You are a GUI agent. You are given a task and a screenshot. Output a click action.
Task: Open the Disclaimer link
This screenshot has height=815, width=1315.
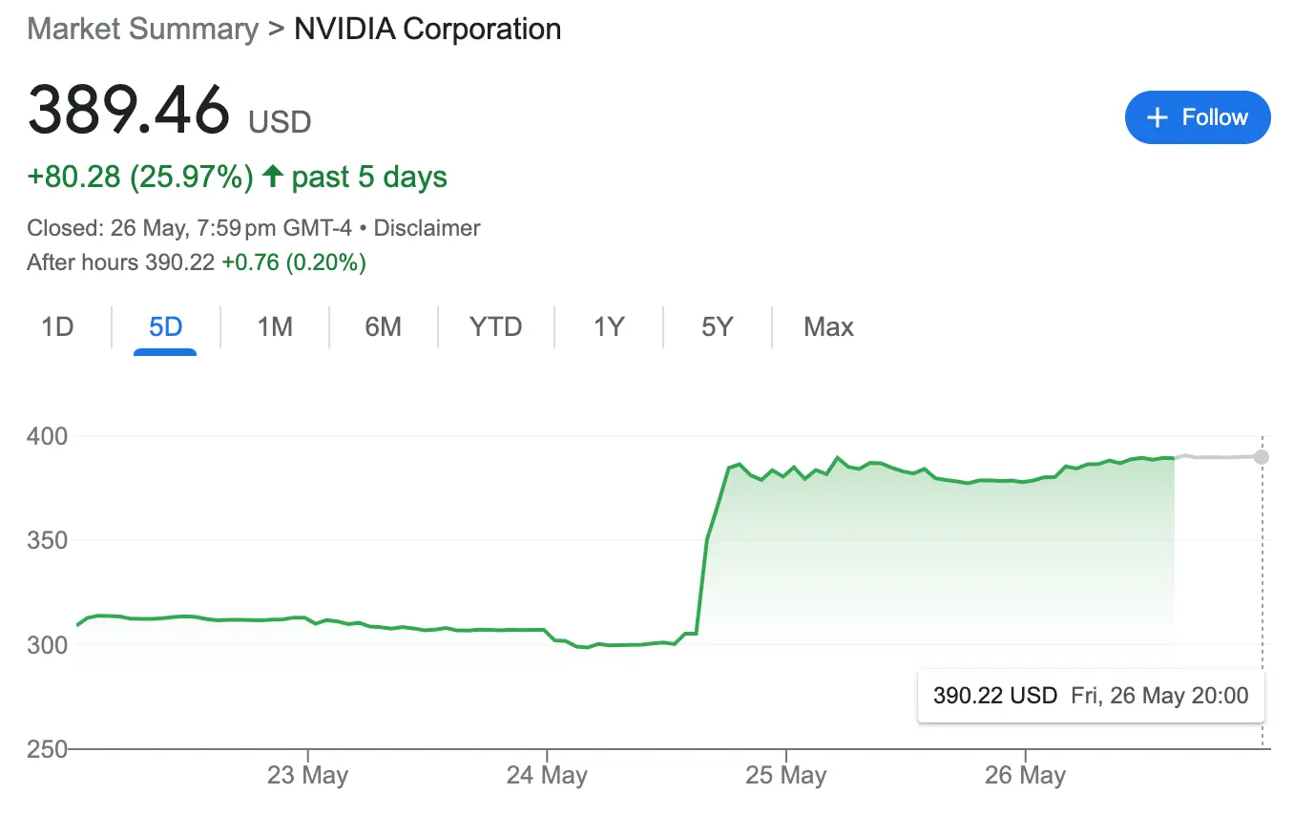[x=427, y=229]
